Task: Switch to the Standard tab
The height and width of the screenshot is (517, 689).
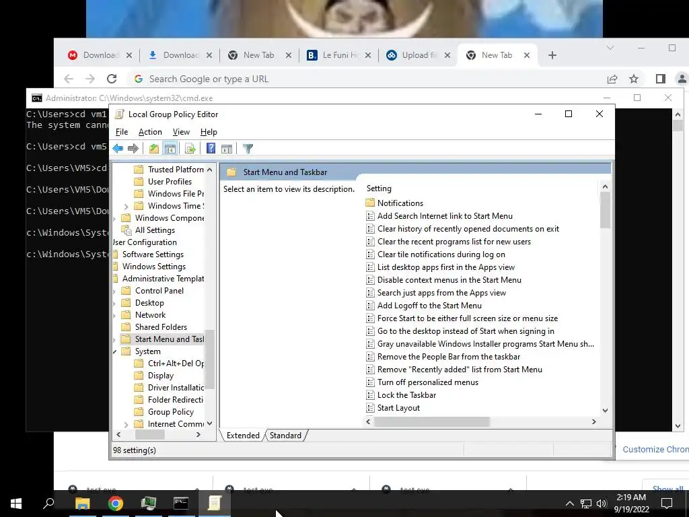Action: 285,436
